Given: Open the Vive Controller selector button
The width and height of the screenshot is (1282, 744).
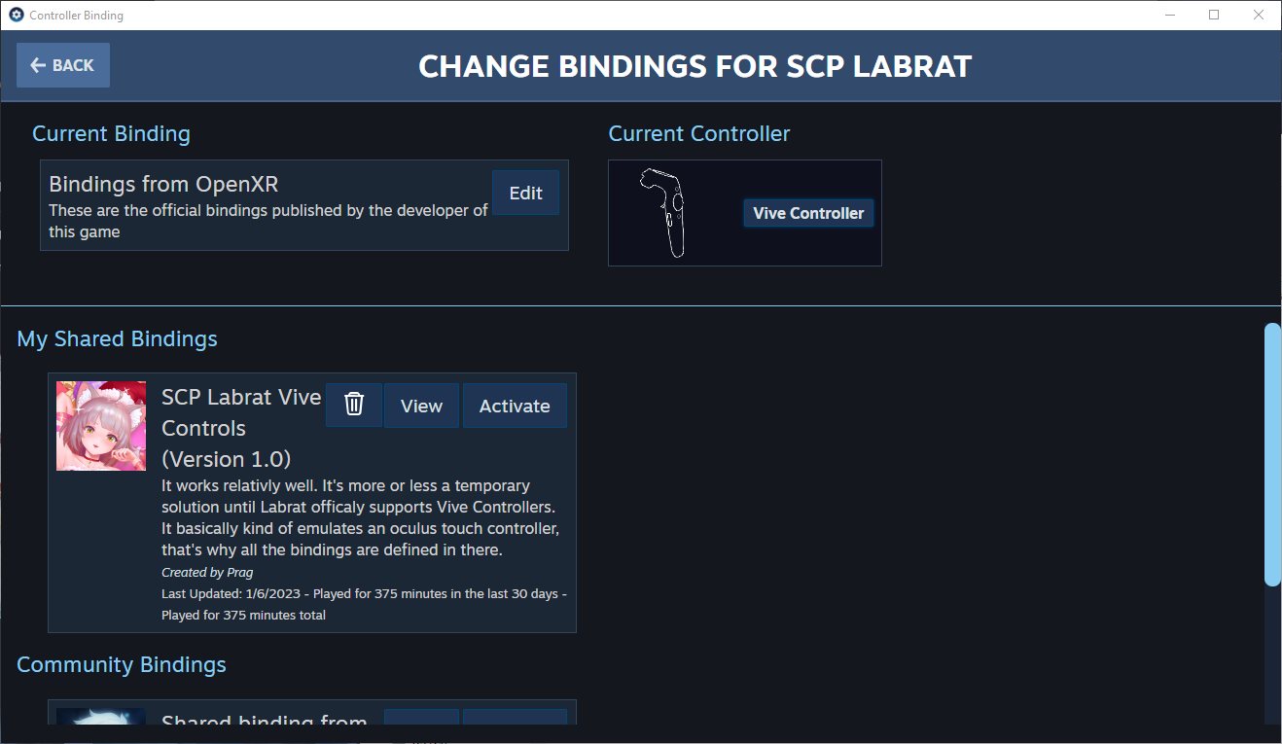Looking at the screenshot, I should click(808, 213).
